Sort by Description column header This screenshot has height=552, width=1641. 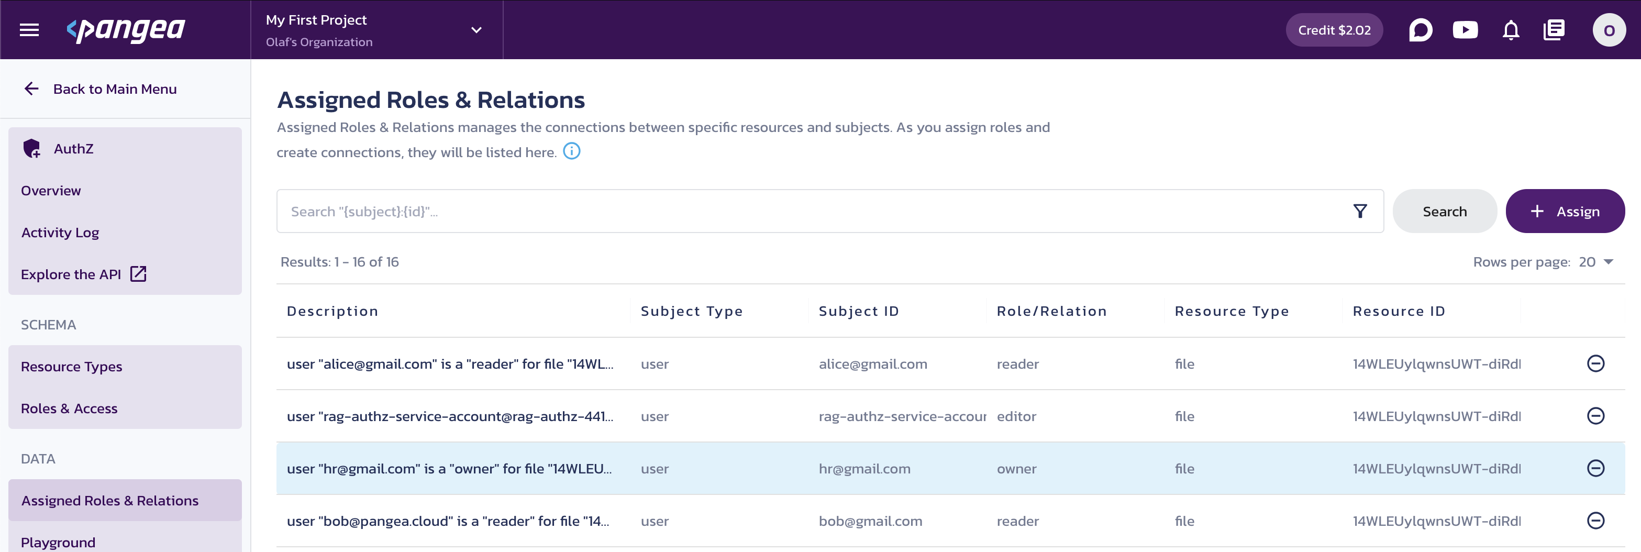click(332, 311)
